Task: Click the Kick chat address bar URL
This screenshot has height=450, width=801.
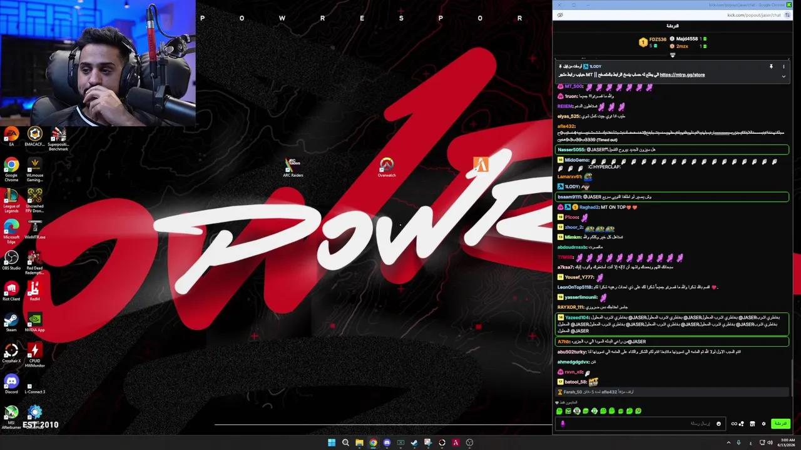Action: pyautogui.click(x=754, y=15)
